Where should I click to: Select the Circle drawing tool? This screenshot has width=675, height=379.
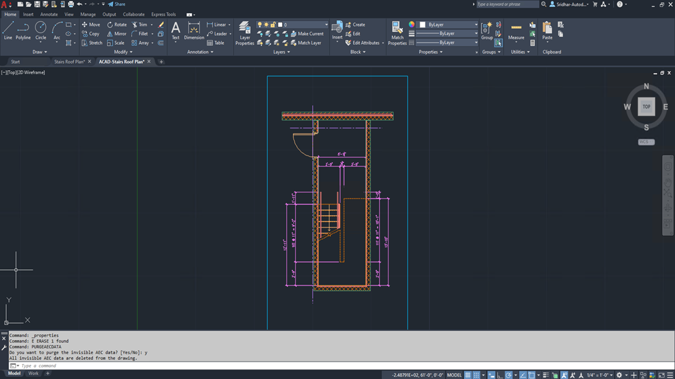coord(40,29)
